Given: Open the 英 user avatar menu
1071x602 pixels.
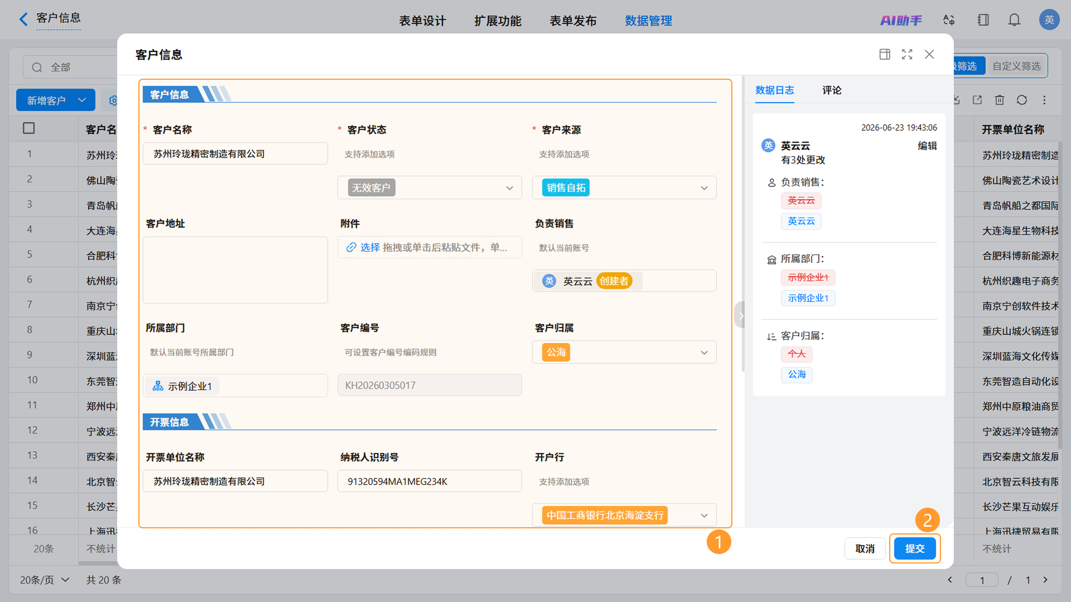Looking at the screenshot, I should [1049, 20].
